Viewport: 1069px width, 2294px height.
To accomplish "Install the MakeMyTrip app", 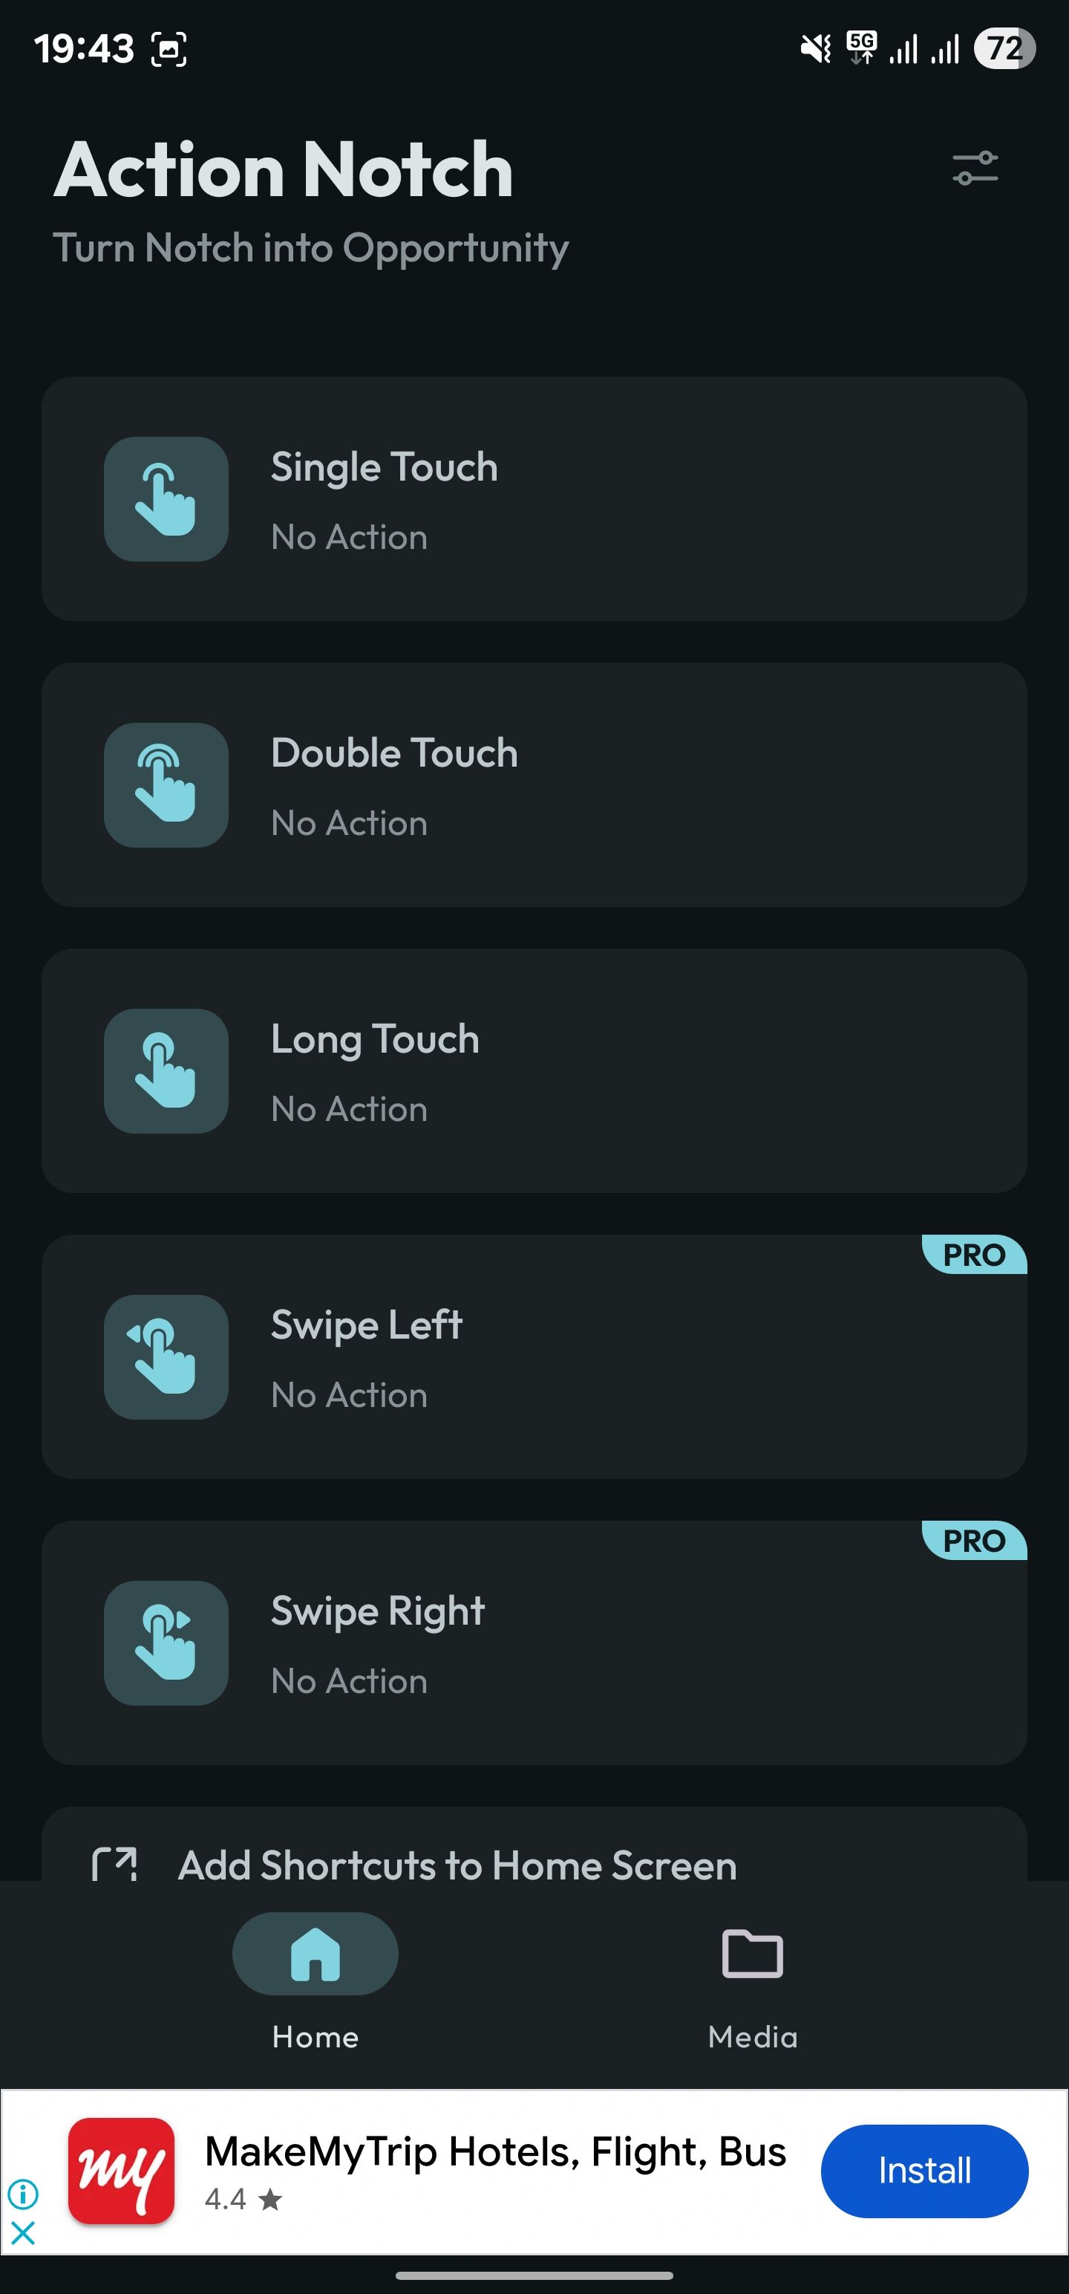I will [924, 2170].
